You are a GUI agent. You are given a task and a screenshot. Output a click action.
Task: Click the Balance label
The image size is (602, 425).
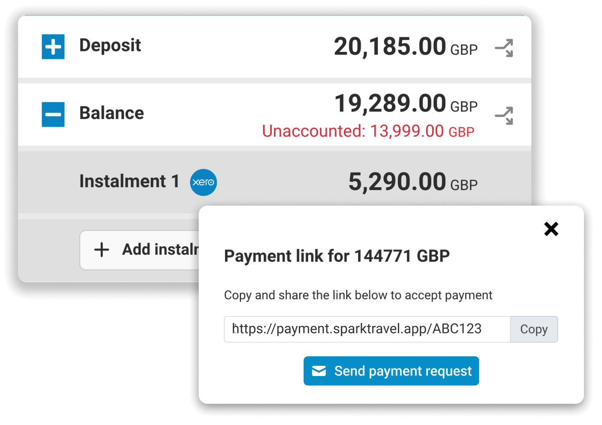click(111, 113)
